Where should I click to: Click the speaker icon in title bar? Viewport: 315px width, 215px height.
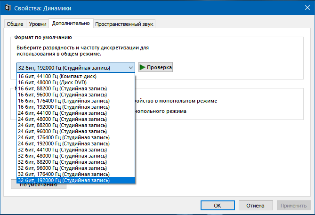(x=8, y=8)
